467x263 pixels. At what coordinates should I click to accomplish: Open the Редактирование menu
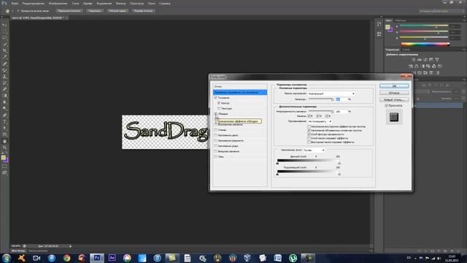(x=34, y=3)
